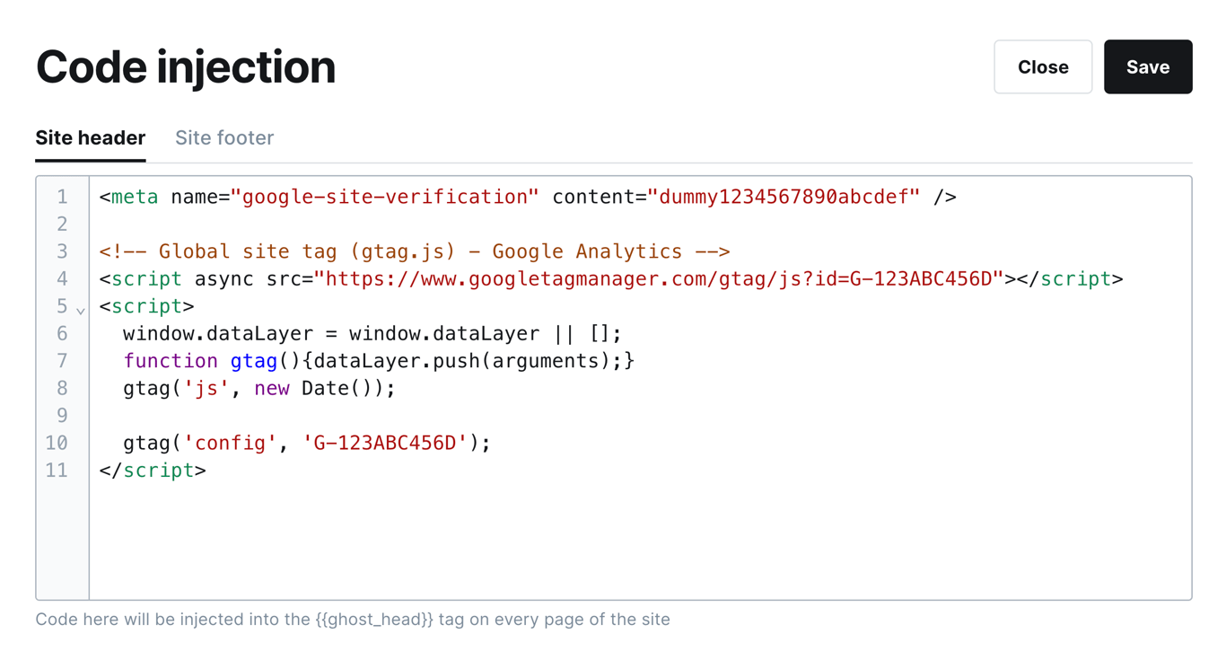
Task: Click the ghost_head hint text below the editor
Action: [x=353, y=619]
